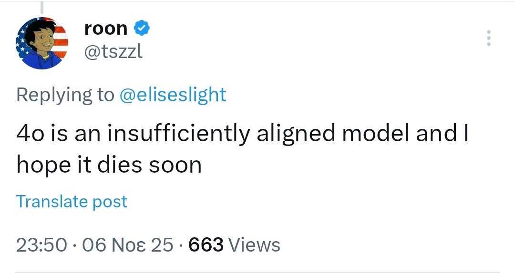Viewport: 515px width, 273px height.
Task: Visit the @eliseslight mention link
Action: tap(172, 95)
